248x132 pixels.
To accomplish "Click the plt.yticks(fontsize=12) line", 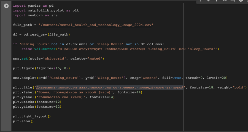I will (x=37, y=107).
